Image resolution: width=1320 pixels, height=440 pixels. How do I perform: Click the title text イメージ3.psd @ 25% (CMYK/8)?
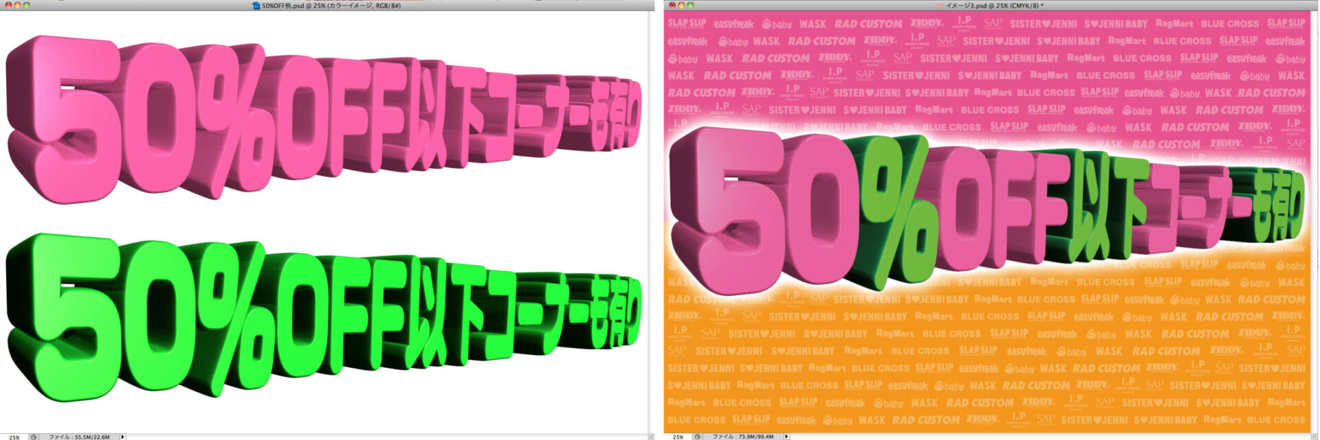992,5
